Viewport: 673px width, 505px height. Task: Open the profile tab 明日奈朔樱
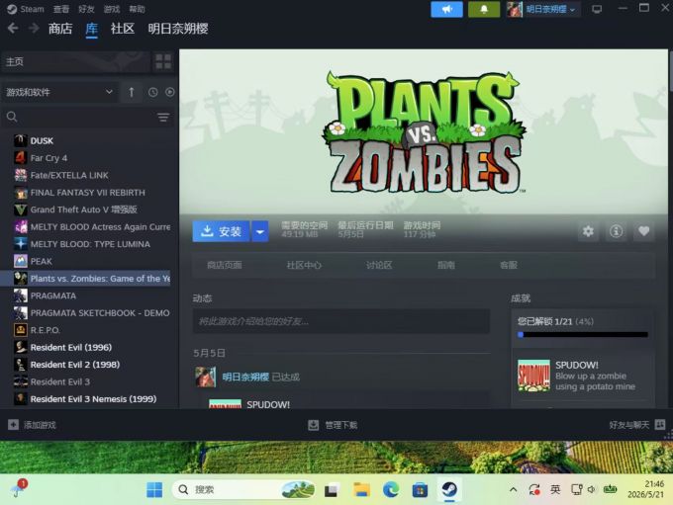178,29
